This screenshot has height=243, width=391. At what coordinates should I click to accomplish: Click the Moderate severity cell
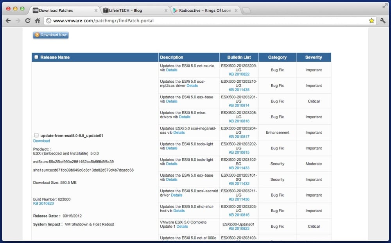point(314,164)
